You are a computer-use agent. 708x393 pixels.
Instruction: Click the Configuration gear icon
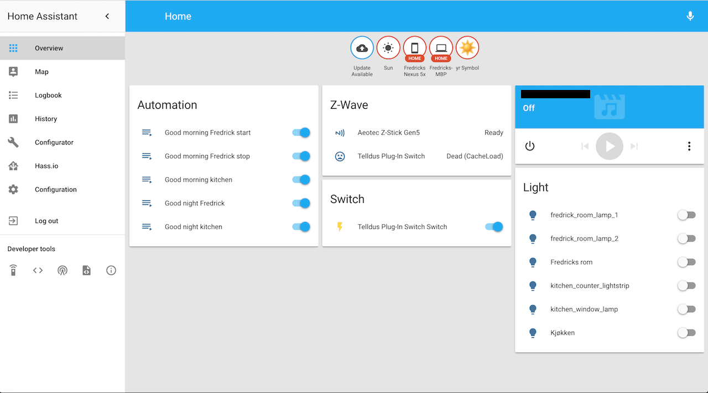(13, 189)
